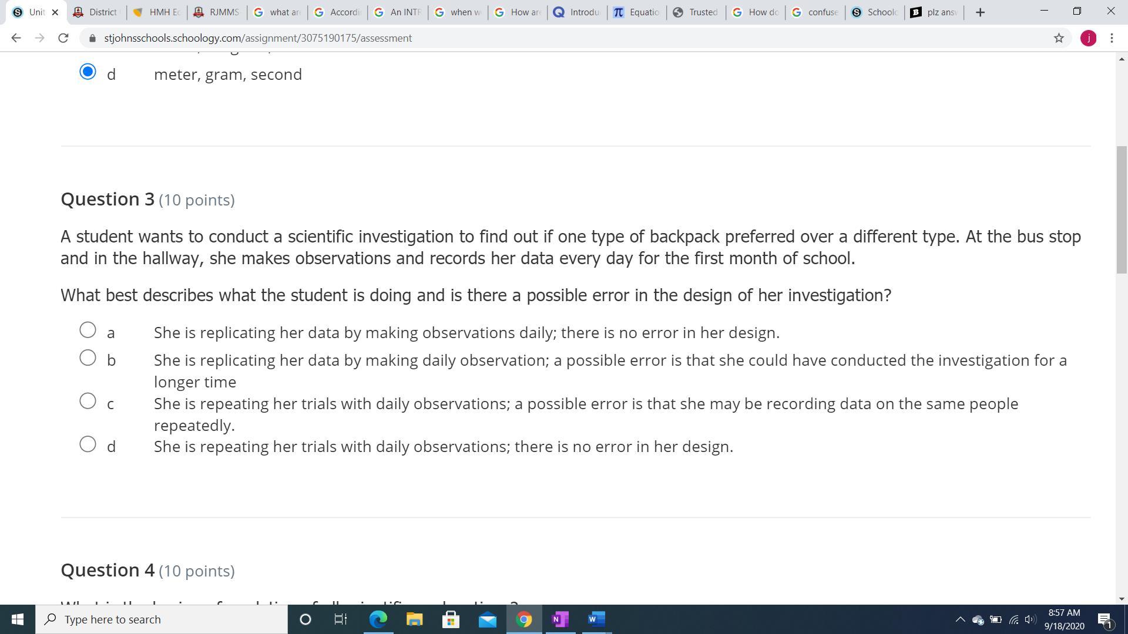
Task: Click the address bar URL
Action: (257, 38)
